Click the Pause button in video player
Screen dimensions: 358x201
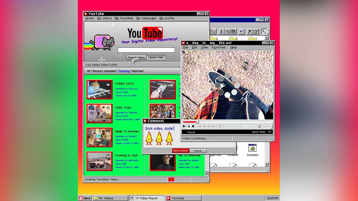[189, 126]
